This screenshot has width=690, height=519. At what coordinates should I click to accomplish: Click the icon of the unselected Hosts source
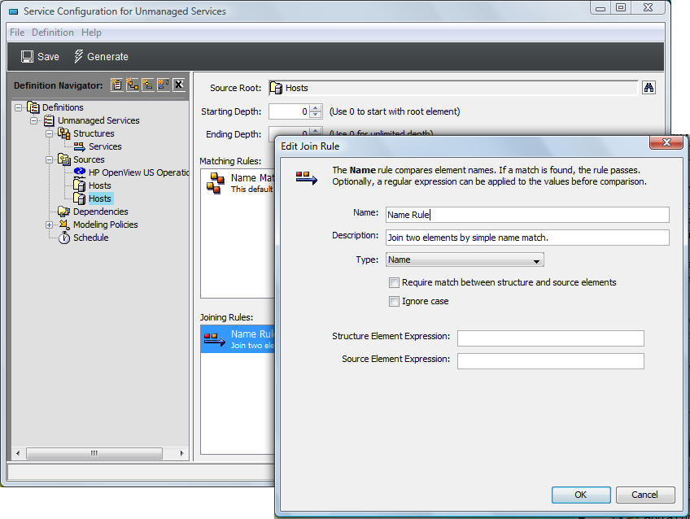tap(79, 185)
